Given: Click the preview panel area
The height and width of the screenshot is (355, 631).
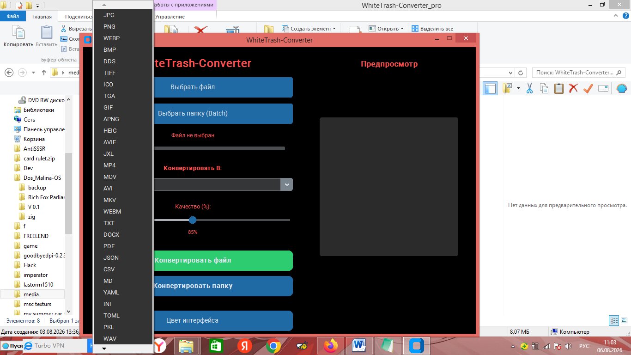Looking at the screenshot, I should click(x=389, y=187).
